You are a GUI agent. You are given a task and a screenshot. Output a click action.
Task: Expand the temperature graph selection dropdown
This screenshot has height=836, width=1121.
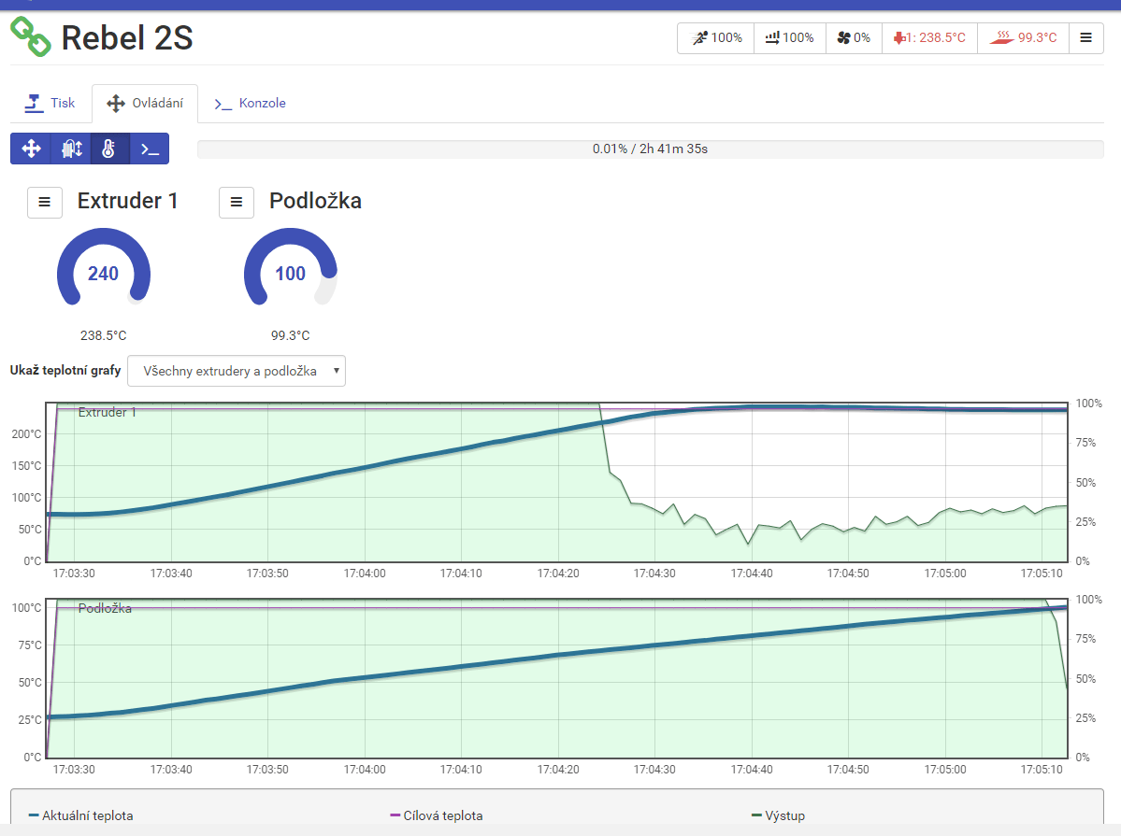[x=237, y=371]
